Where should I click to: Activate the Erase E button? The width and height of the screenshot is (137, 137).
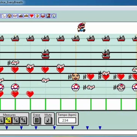point(36,120)
